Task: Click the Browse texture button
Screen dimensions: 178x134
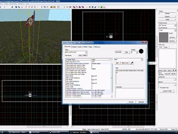Action: (172, 37)
